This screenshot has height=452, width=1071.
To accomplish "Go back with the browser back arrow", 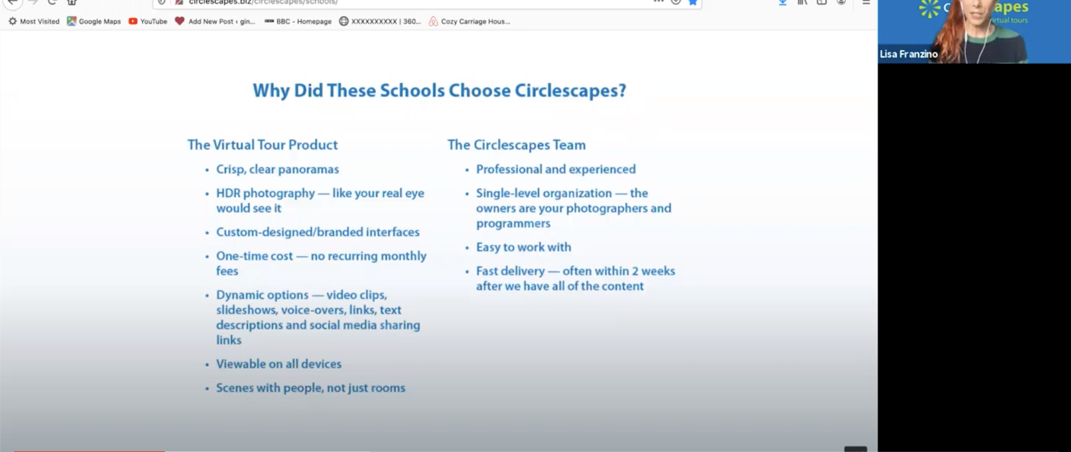I will [x=12, y=2].
